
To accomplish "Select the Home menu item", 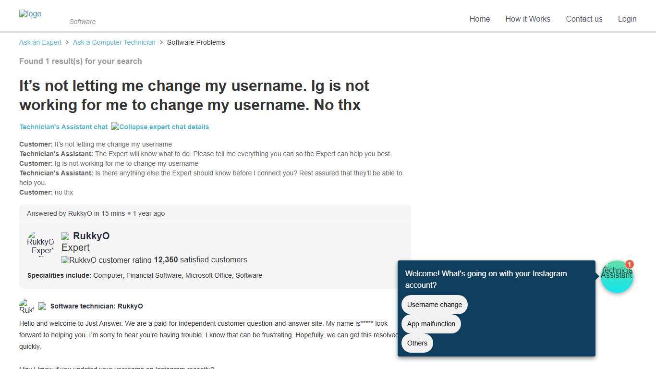I will 479,19.
